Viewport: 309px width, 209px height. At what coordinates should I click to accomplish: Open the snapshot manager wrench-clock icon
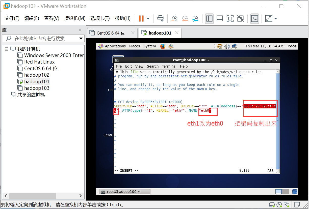click(195, 18)
